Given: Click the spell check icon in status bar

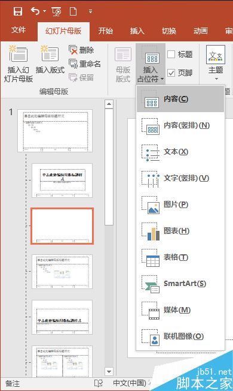Looking at the screenshot, I should tap(99, 383).
